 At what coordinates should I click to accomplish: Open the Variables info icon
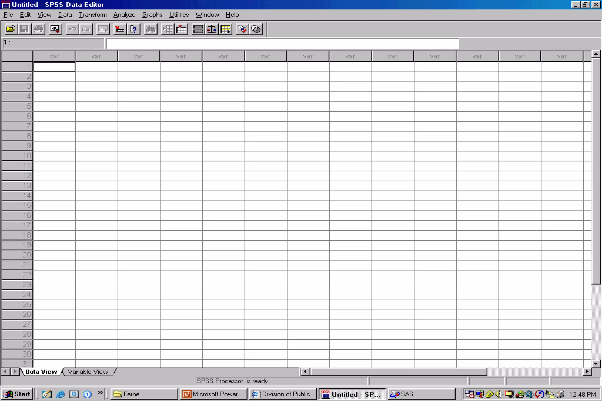point(133,29)
